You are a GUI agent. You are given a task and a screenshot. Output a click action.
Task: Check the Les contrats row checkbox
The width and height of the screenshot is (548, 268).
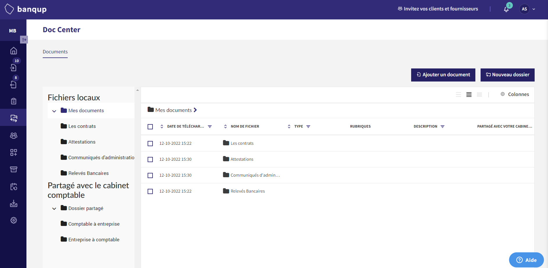[150, 144]
